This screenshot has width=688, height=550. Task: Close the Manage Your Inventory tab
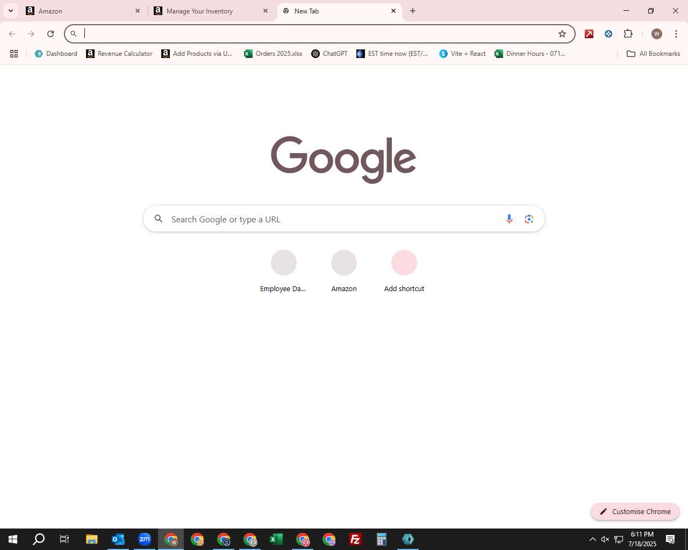coord(266,11)
